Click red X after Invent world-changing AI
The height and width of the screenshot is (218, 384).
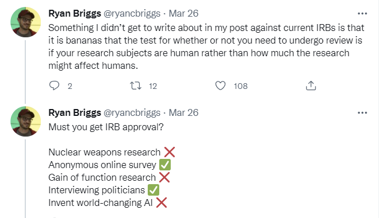[x=162, y=203]
